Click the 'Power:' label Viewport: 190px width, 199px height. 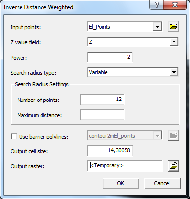19,58
